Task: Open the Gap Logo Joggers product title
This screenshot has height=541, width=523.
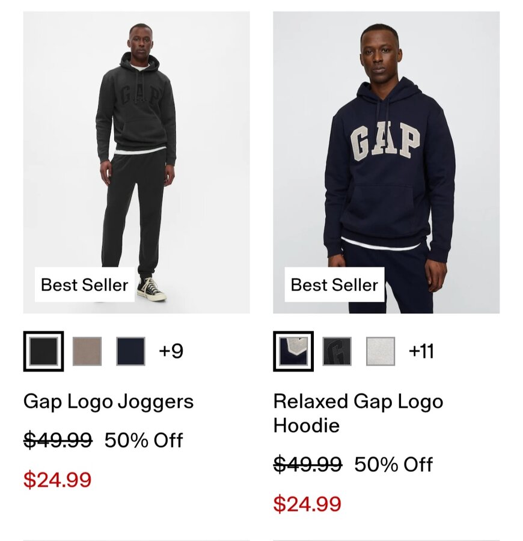Action: click(108, 402)
